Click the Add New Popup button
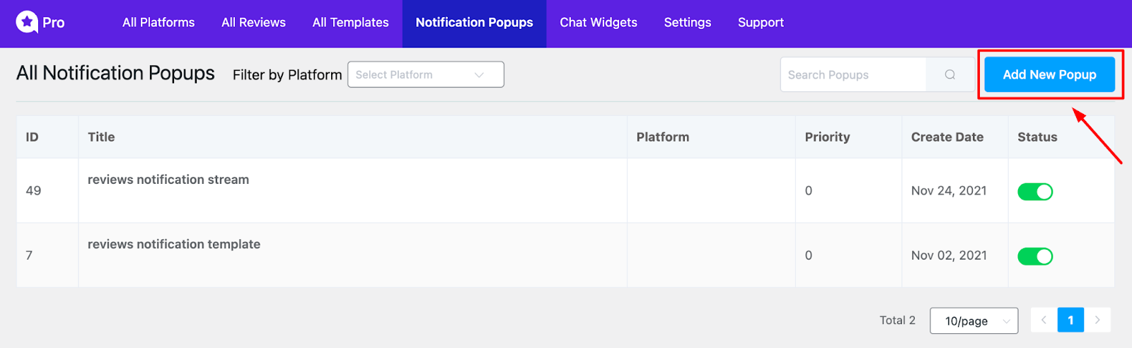Screen dimensions: 1132x348 (1049, 74)
